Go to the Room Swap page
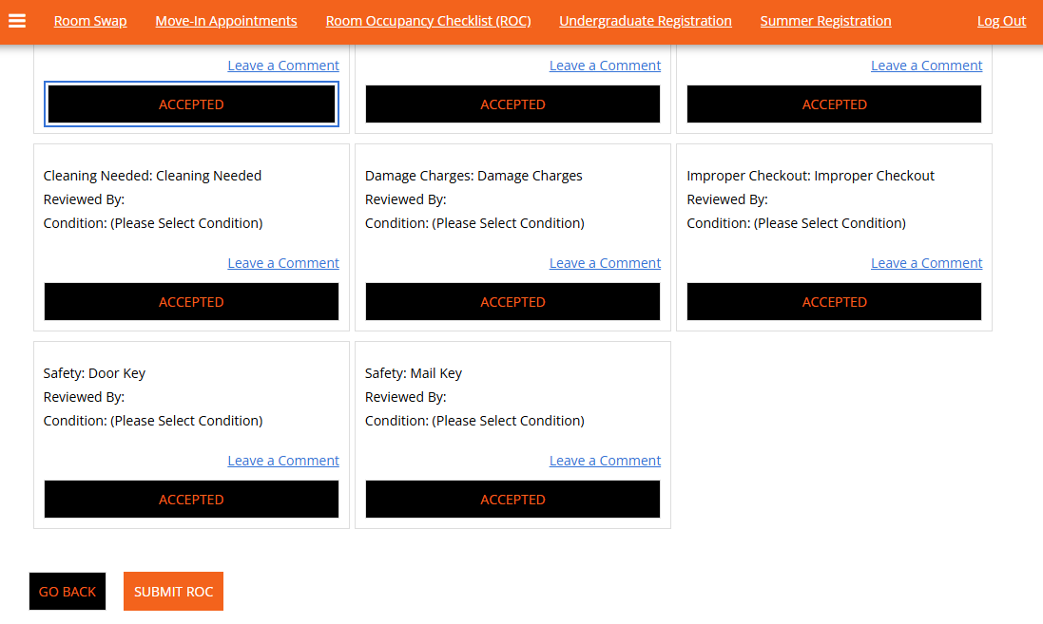 point(90,21)
